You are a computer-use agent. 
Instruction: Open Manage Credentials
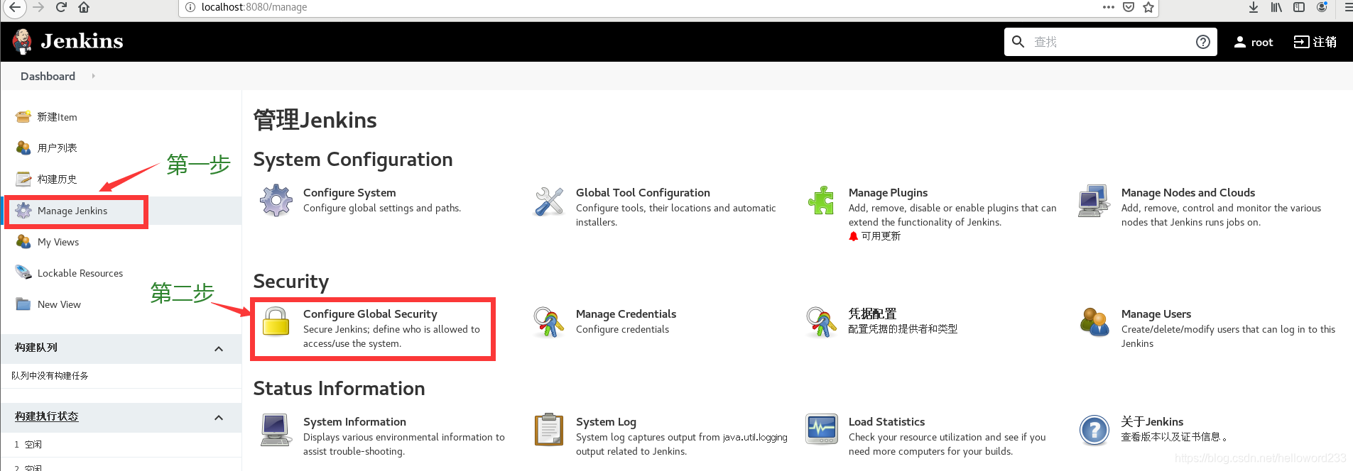[x=626, y=314]
